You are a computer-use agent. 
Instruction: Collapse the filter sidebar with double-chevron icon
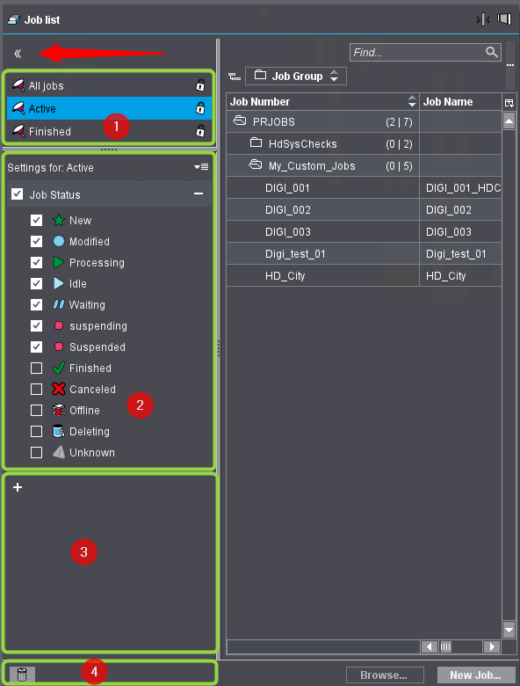(x=18, y=54)
